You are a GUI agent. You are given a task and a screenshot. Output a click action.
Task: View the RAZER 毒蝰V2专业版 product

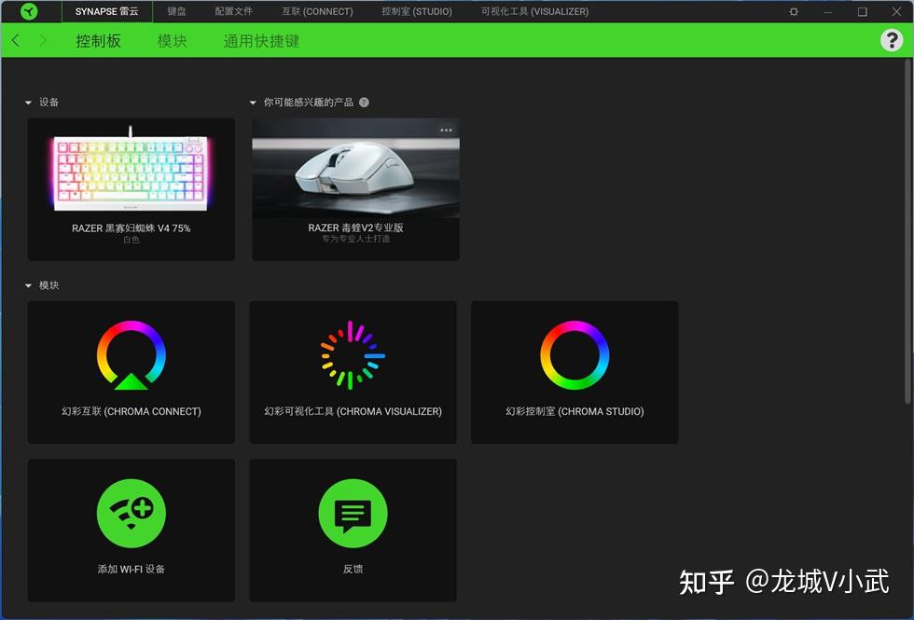click(x=354, y=186)
